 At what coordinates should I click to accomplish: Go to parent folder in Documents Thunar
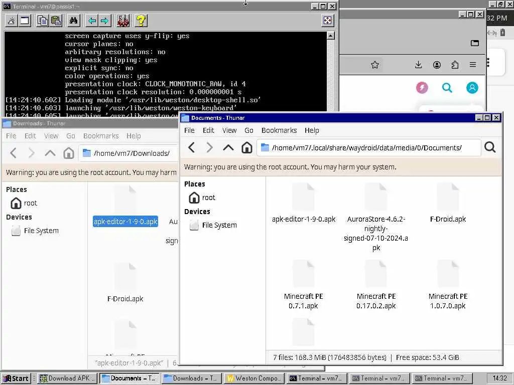click(x=228, y=148)
